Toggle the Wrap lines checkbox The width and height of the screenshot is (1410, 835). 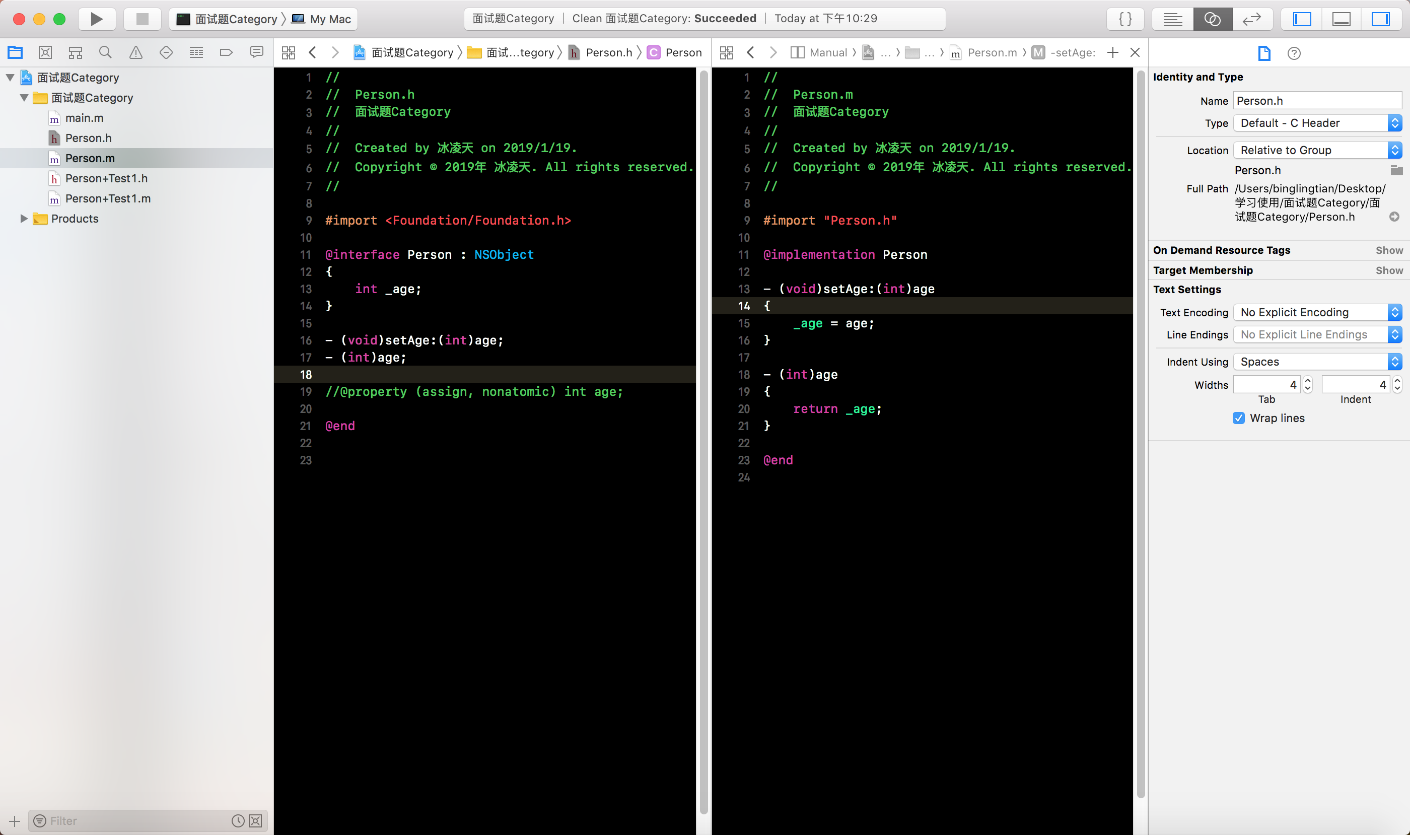1238,418
